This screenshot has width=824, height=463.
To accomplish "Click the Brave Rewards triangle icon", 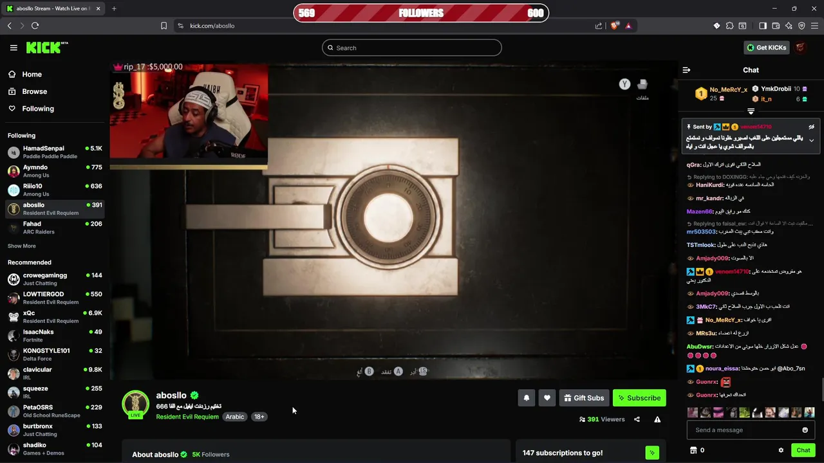I will tap(628, 26).
